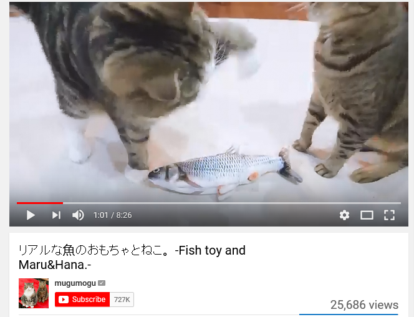Skip to the next video

click(56, 215)
